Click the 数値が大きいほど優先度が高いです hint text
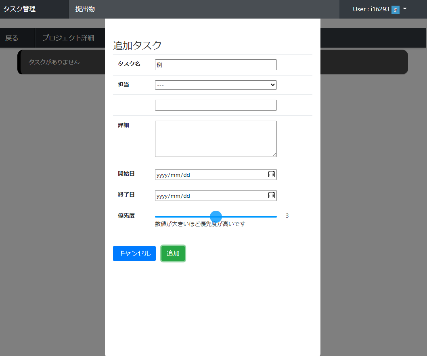The width and height of the screenshot is (427, 356). click(x=200, y=224)
